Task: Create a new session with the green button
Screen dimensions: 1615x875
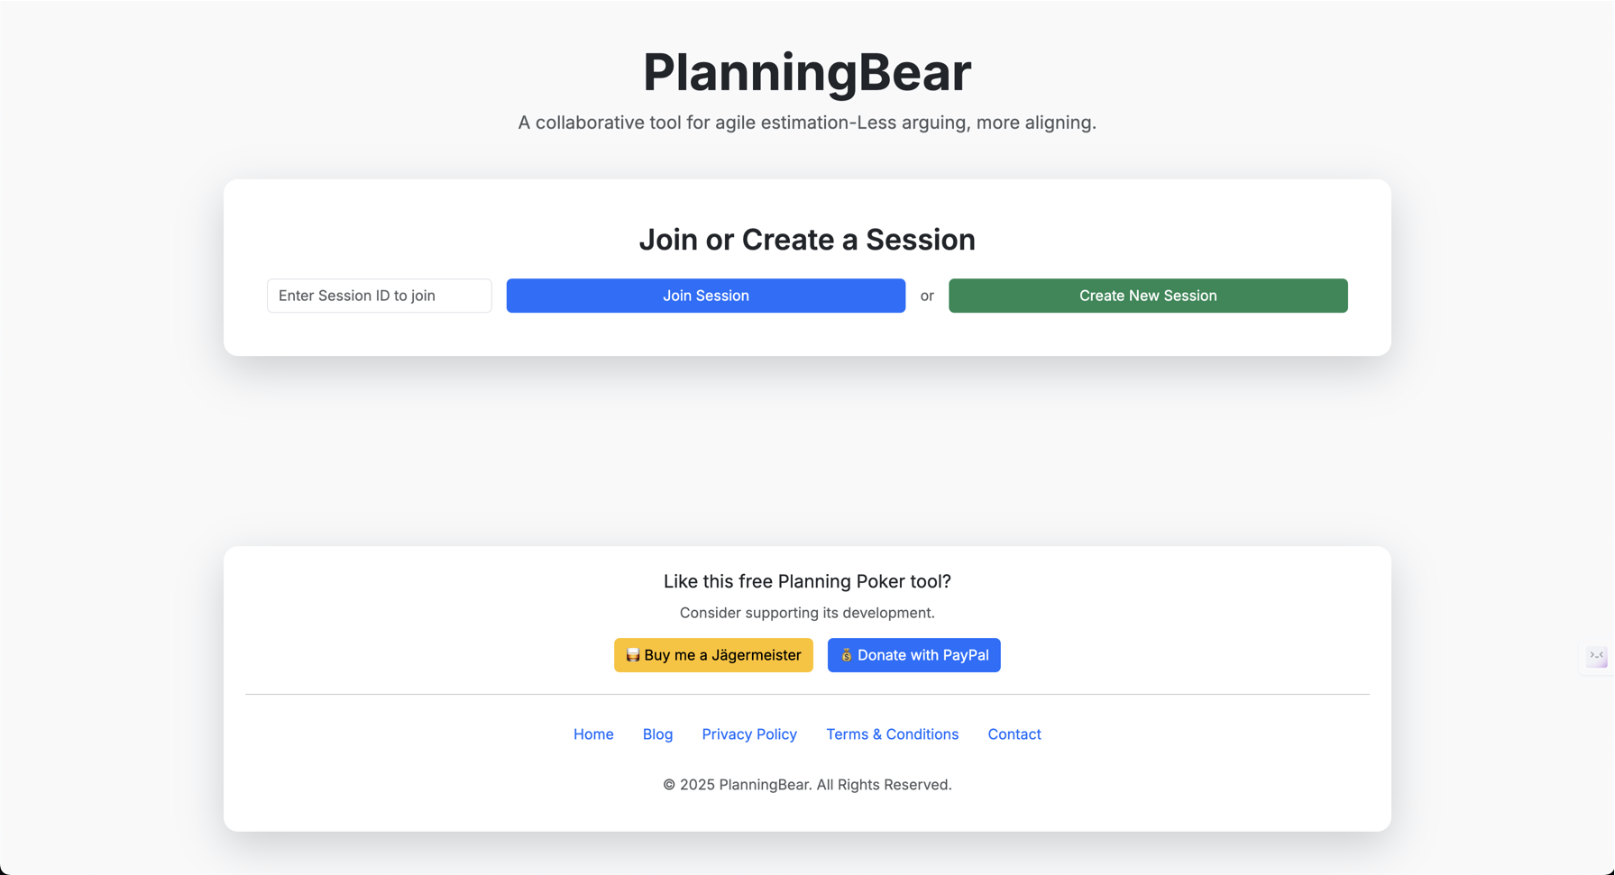Action: coord(1148,296)
